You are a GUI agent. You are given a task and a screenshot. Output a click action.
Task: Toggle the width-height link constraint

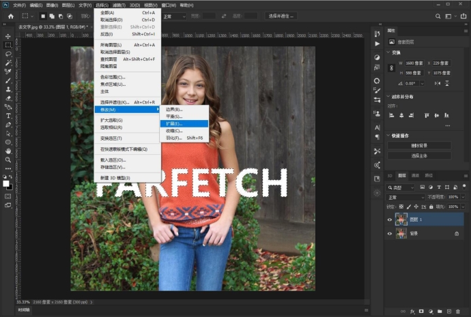coord(391,67)
